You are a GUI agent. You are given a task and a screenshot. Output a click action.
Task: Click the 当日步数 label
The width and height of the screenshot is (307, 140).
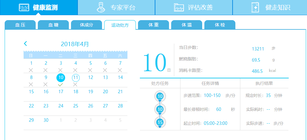(188, 47)
